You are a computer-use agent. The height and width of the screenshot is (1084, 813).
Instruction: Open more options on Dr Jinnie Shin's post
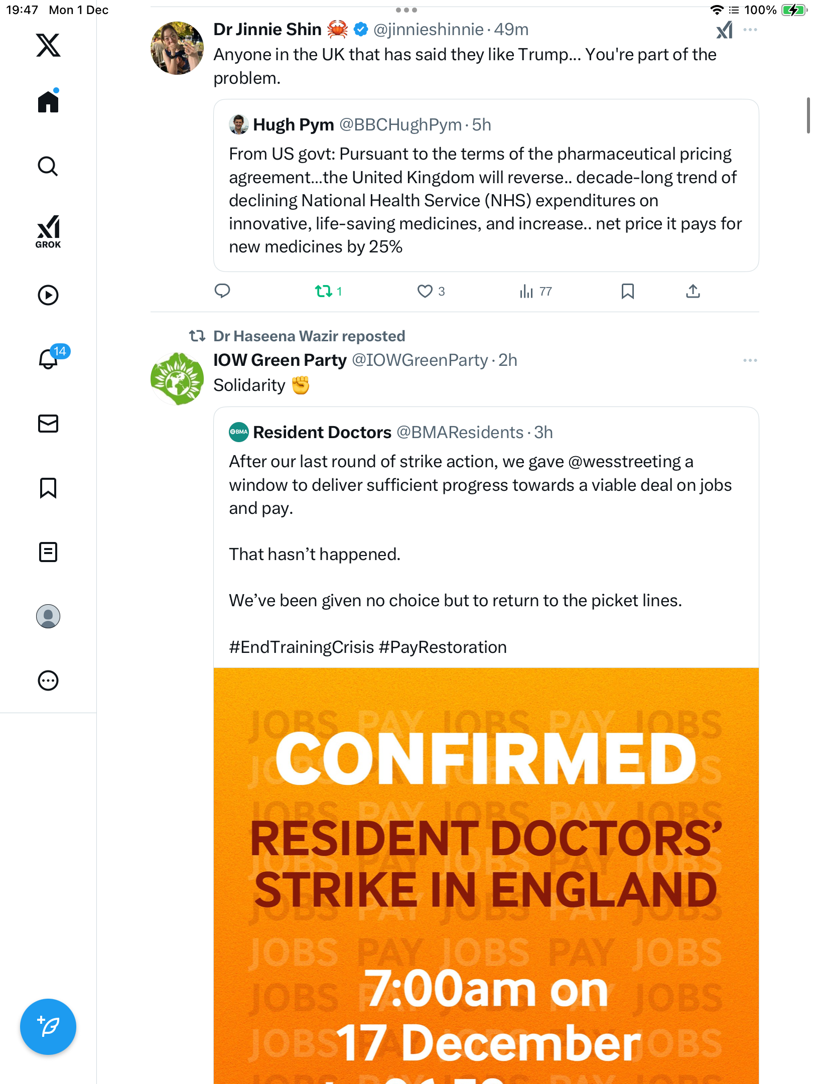(x=750, y=30)
